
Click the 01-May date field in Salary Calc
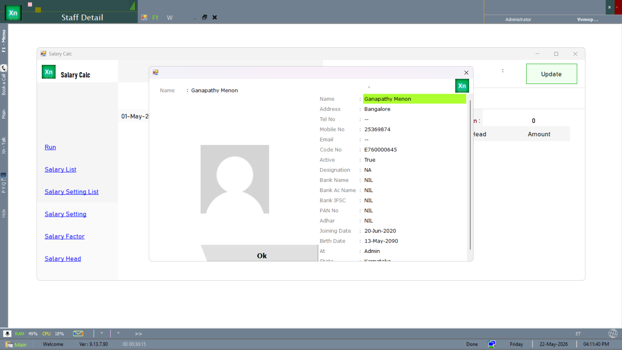[x=135, y=116]
